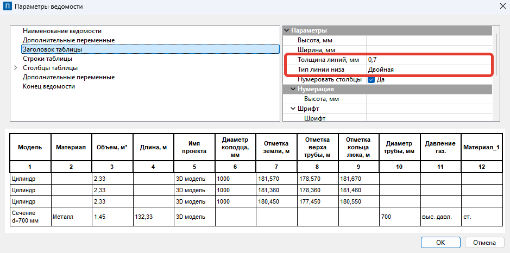Click the Отметка кольца люка, м header
Screen dimensions: 510x253
tap(358, 147)
